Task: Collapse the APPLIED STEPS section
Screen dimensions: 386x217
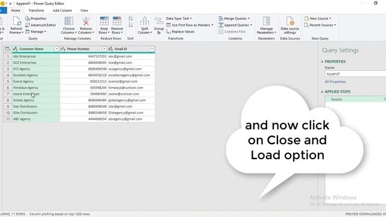Action: click(x=322, y=92)
